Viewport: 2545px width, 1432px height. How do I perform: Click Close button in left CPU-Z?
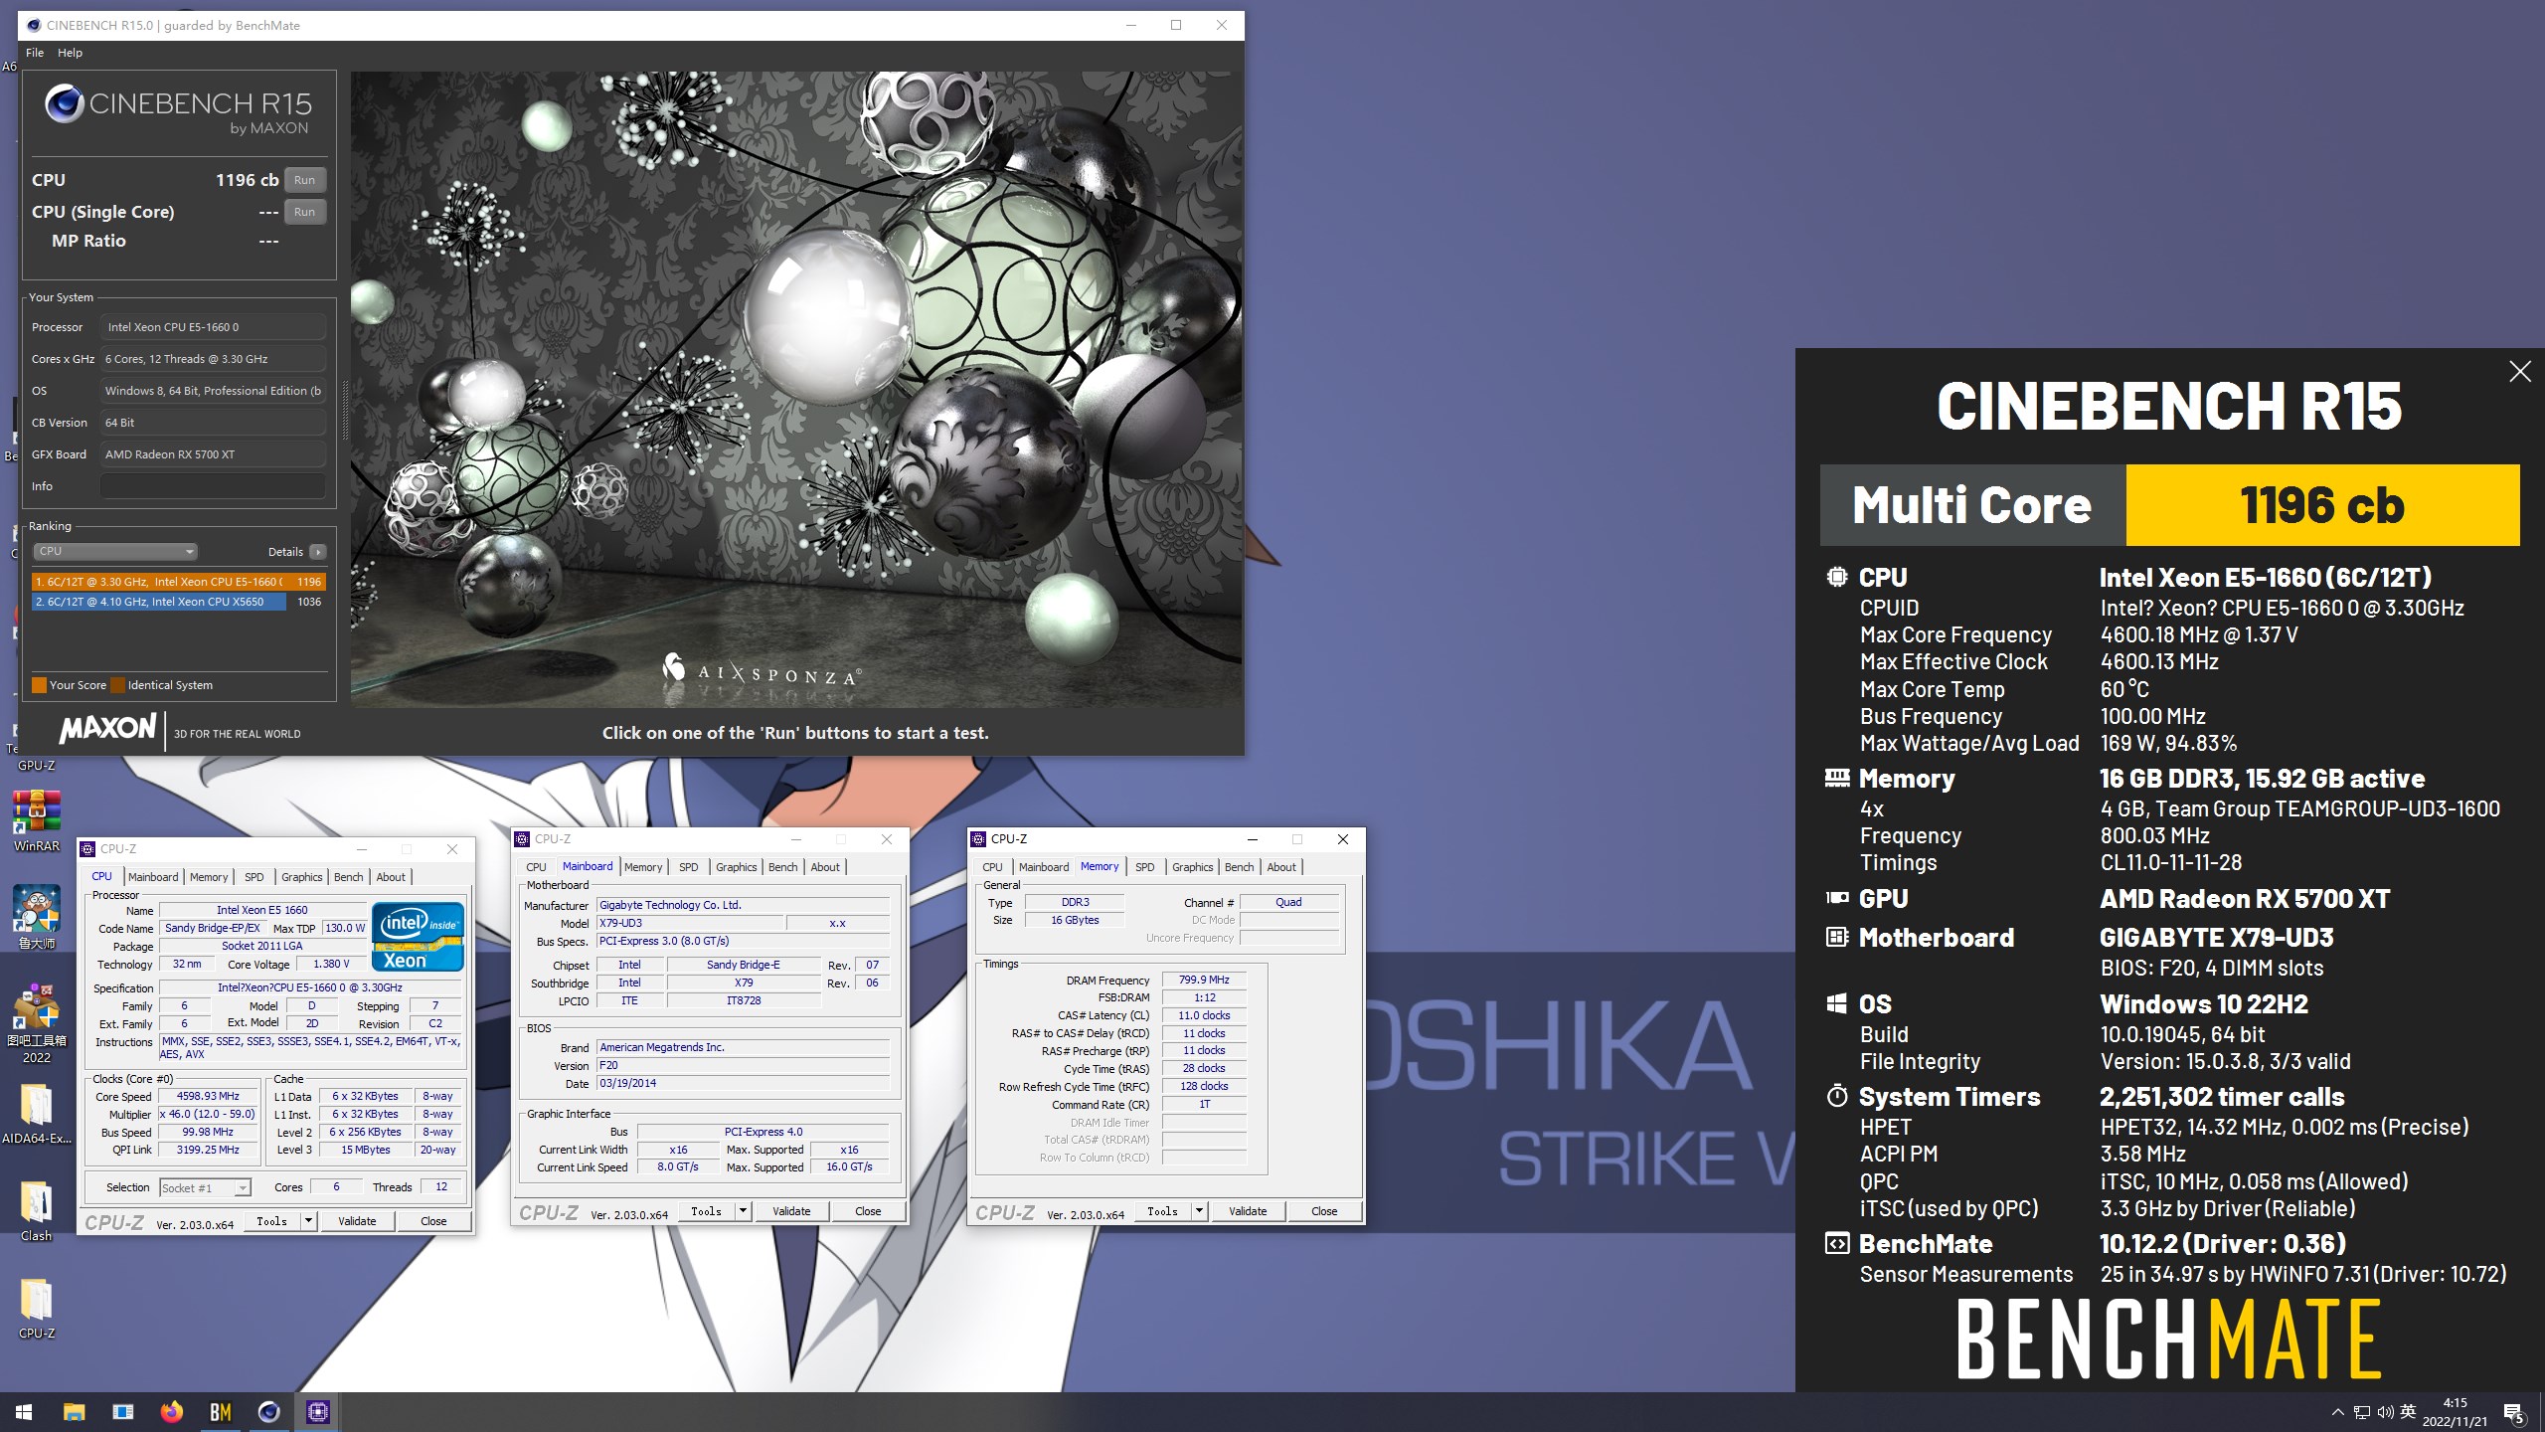point(433,1221)
